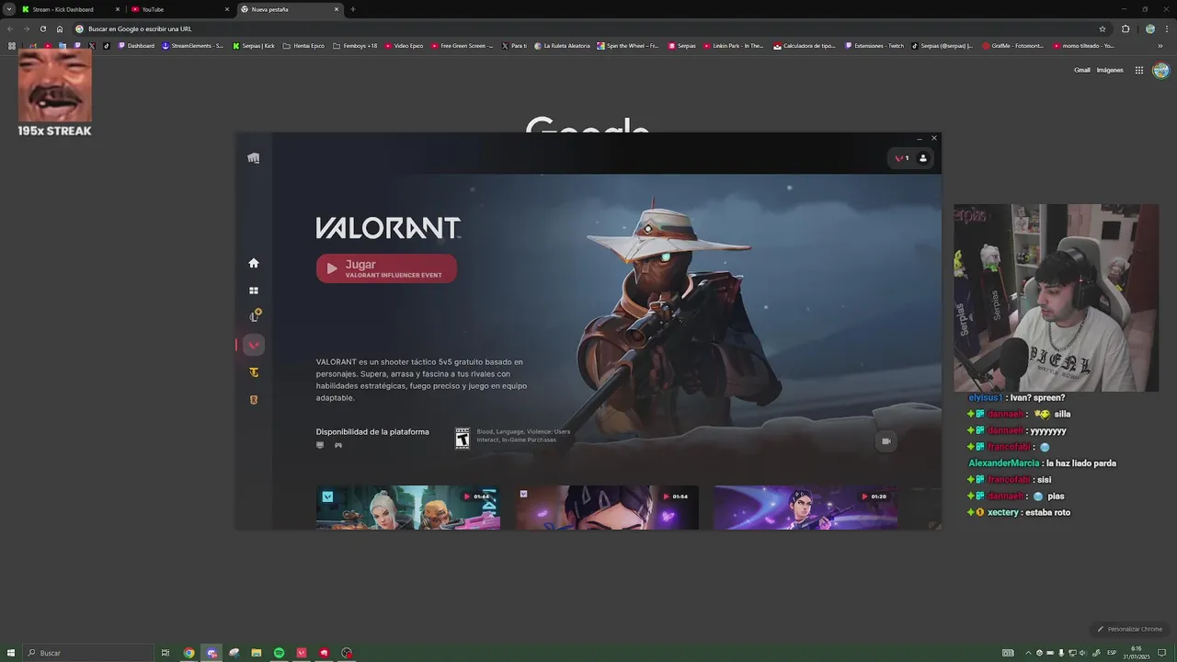Open the Spin the Wheel bookmark
This screenshot has height=662, width=1177.
click(628, 45)
